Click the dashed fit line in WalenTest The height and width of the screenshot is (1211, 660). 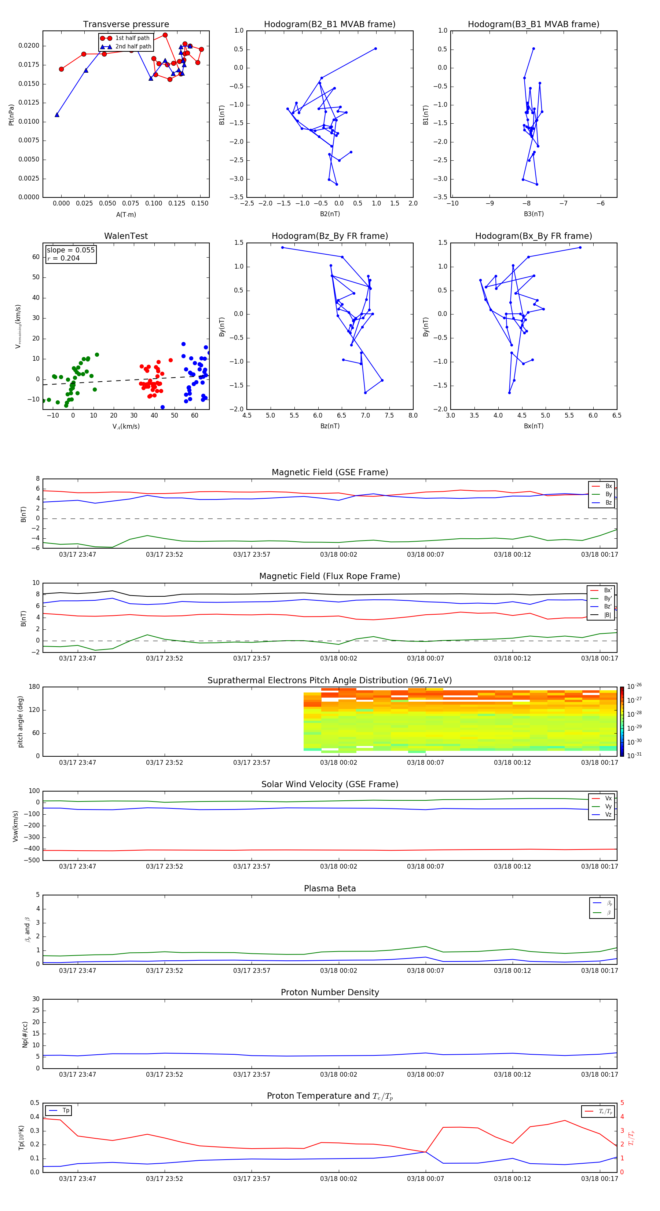126,380
